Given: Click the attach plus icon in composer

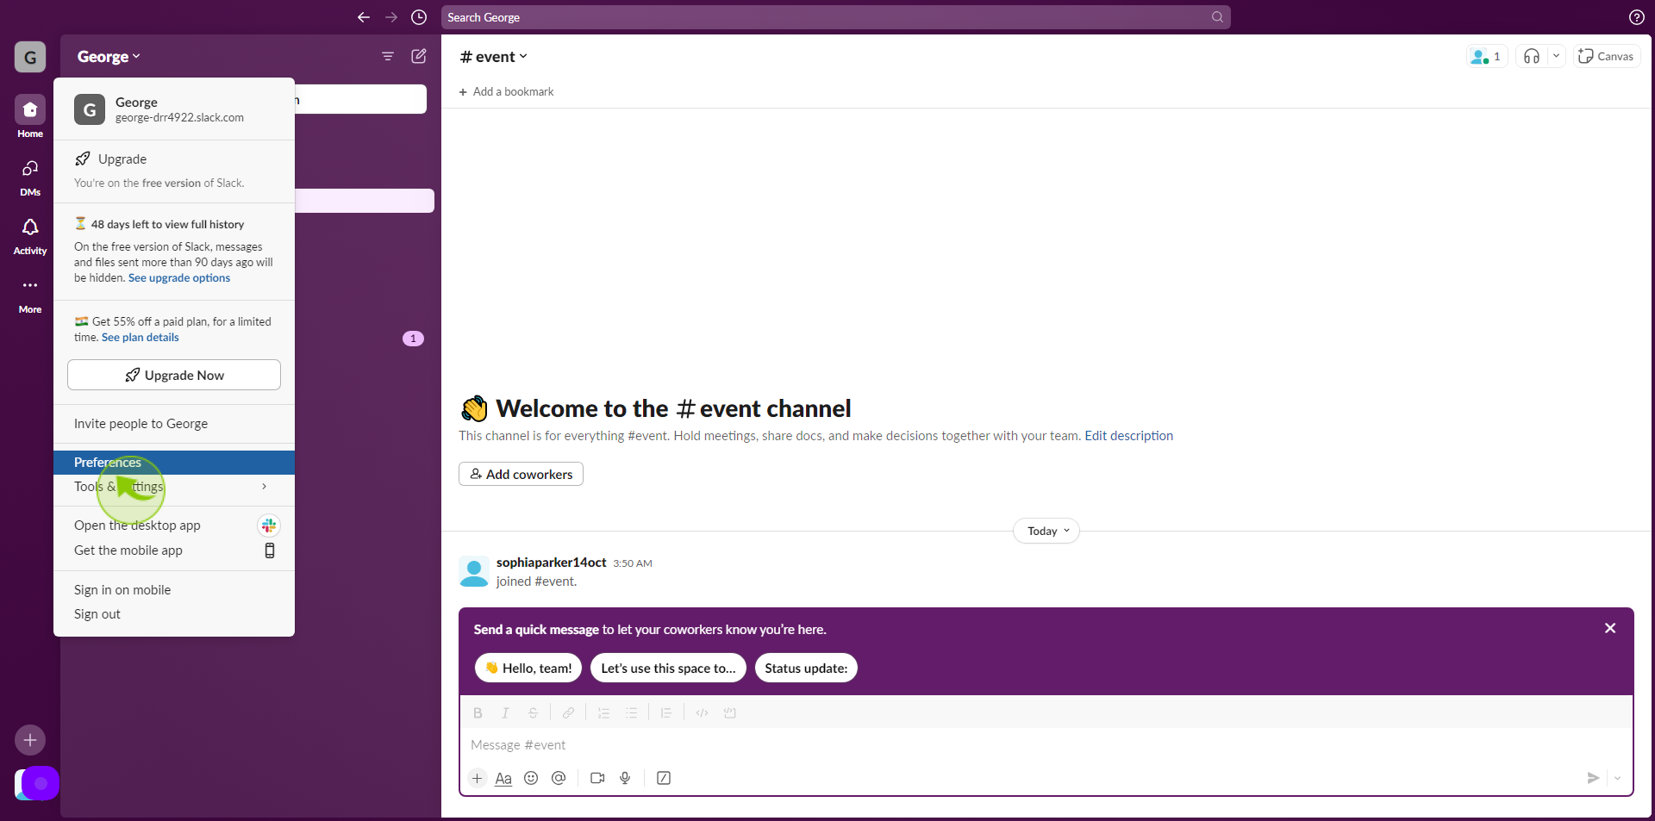Looking at the screenshot, I should [477, 778].
